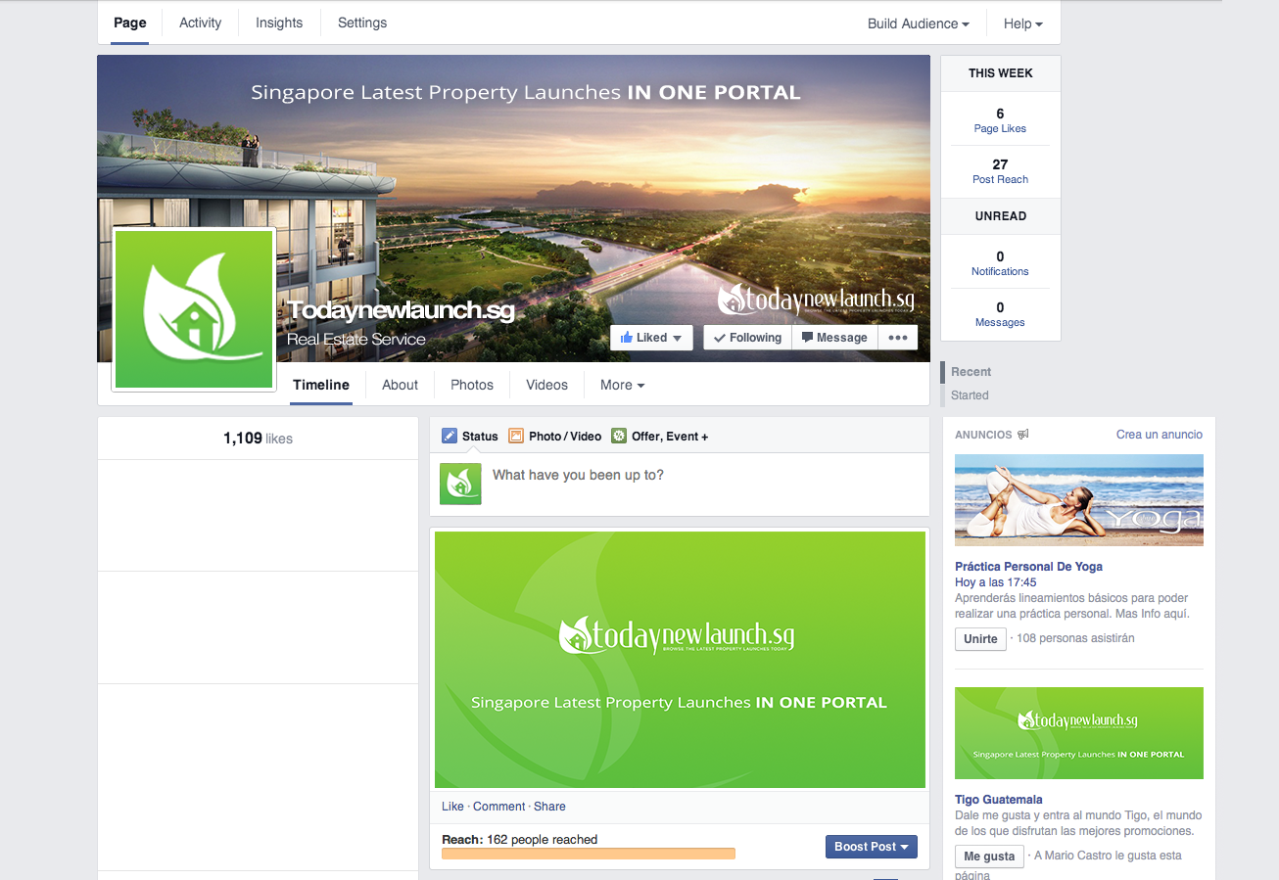Switch to the Page tab
The width and height of the screenshot is (1279, 880).
(130, 23)
